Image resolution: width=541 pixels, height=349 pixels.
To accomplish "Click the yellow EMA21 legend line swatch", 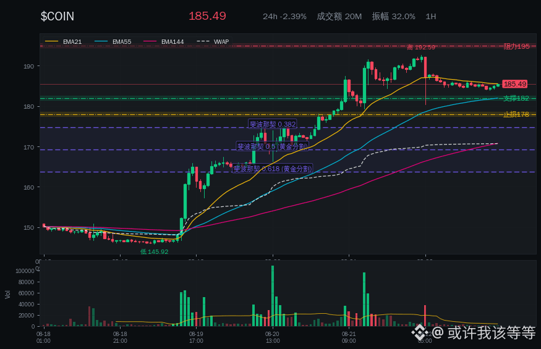I will point(52,42).
